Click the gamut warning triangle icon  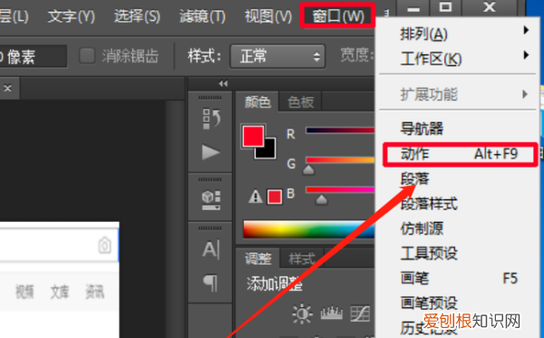pyautogui.click(x=256, y=197)
